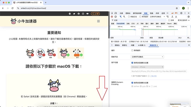Open a new browser tab
The height and width of the screenshot is (107, 191).
[x=46, y=2]
